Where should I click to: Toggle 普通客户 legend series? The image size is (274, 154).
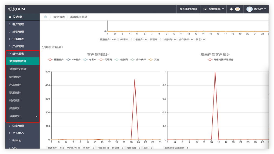(56, 60)
